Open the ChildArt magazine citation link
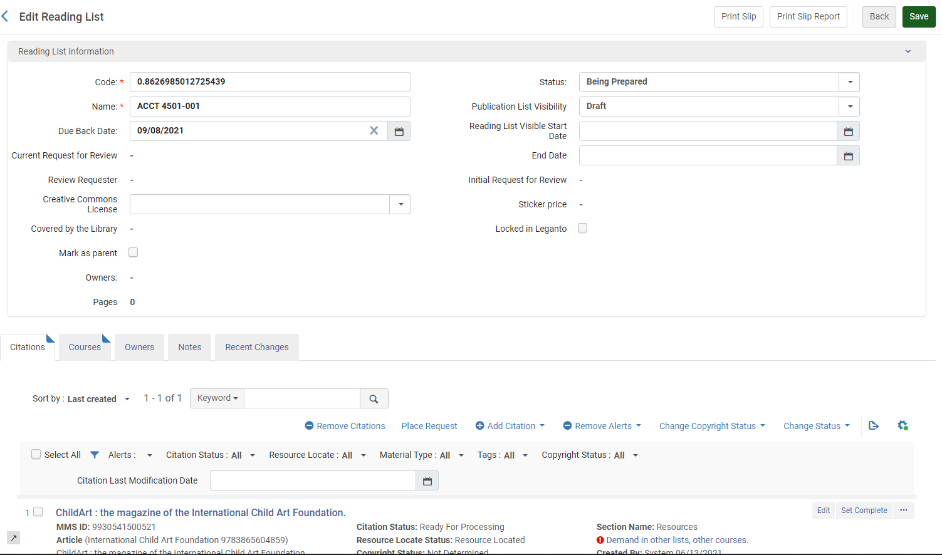This screenshot has width=942, height=555. coord(201,512)
